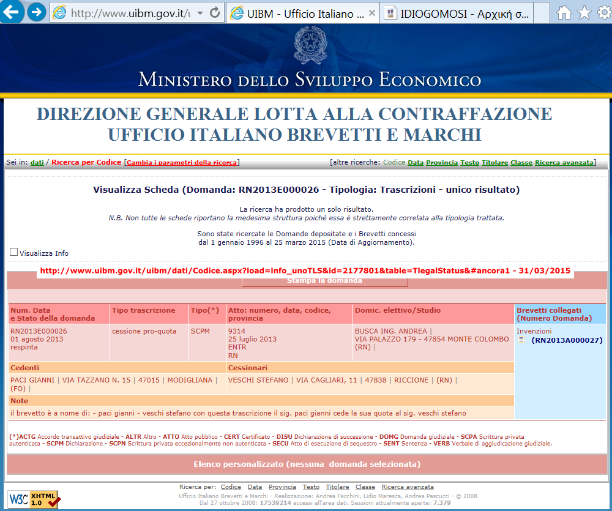
Task: Click 'Cambia i parametri della ricerca' link
Action: tap(182, 162)
